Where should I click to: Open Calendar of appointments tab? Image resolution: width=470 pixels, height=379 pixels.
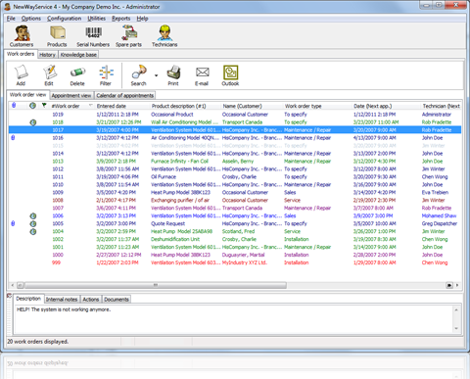124,96
